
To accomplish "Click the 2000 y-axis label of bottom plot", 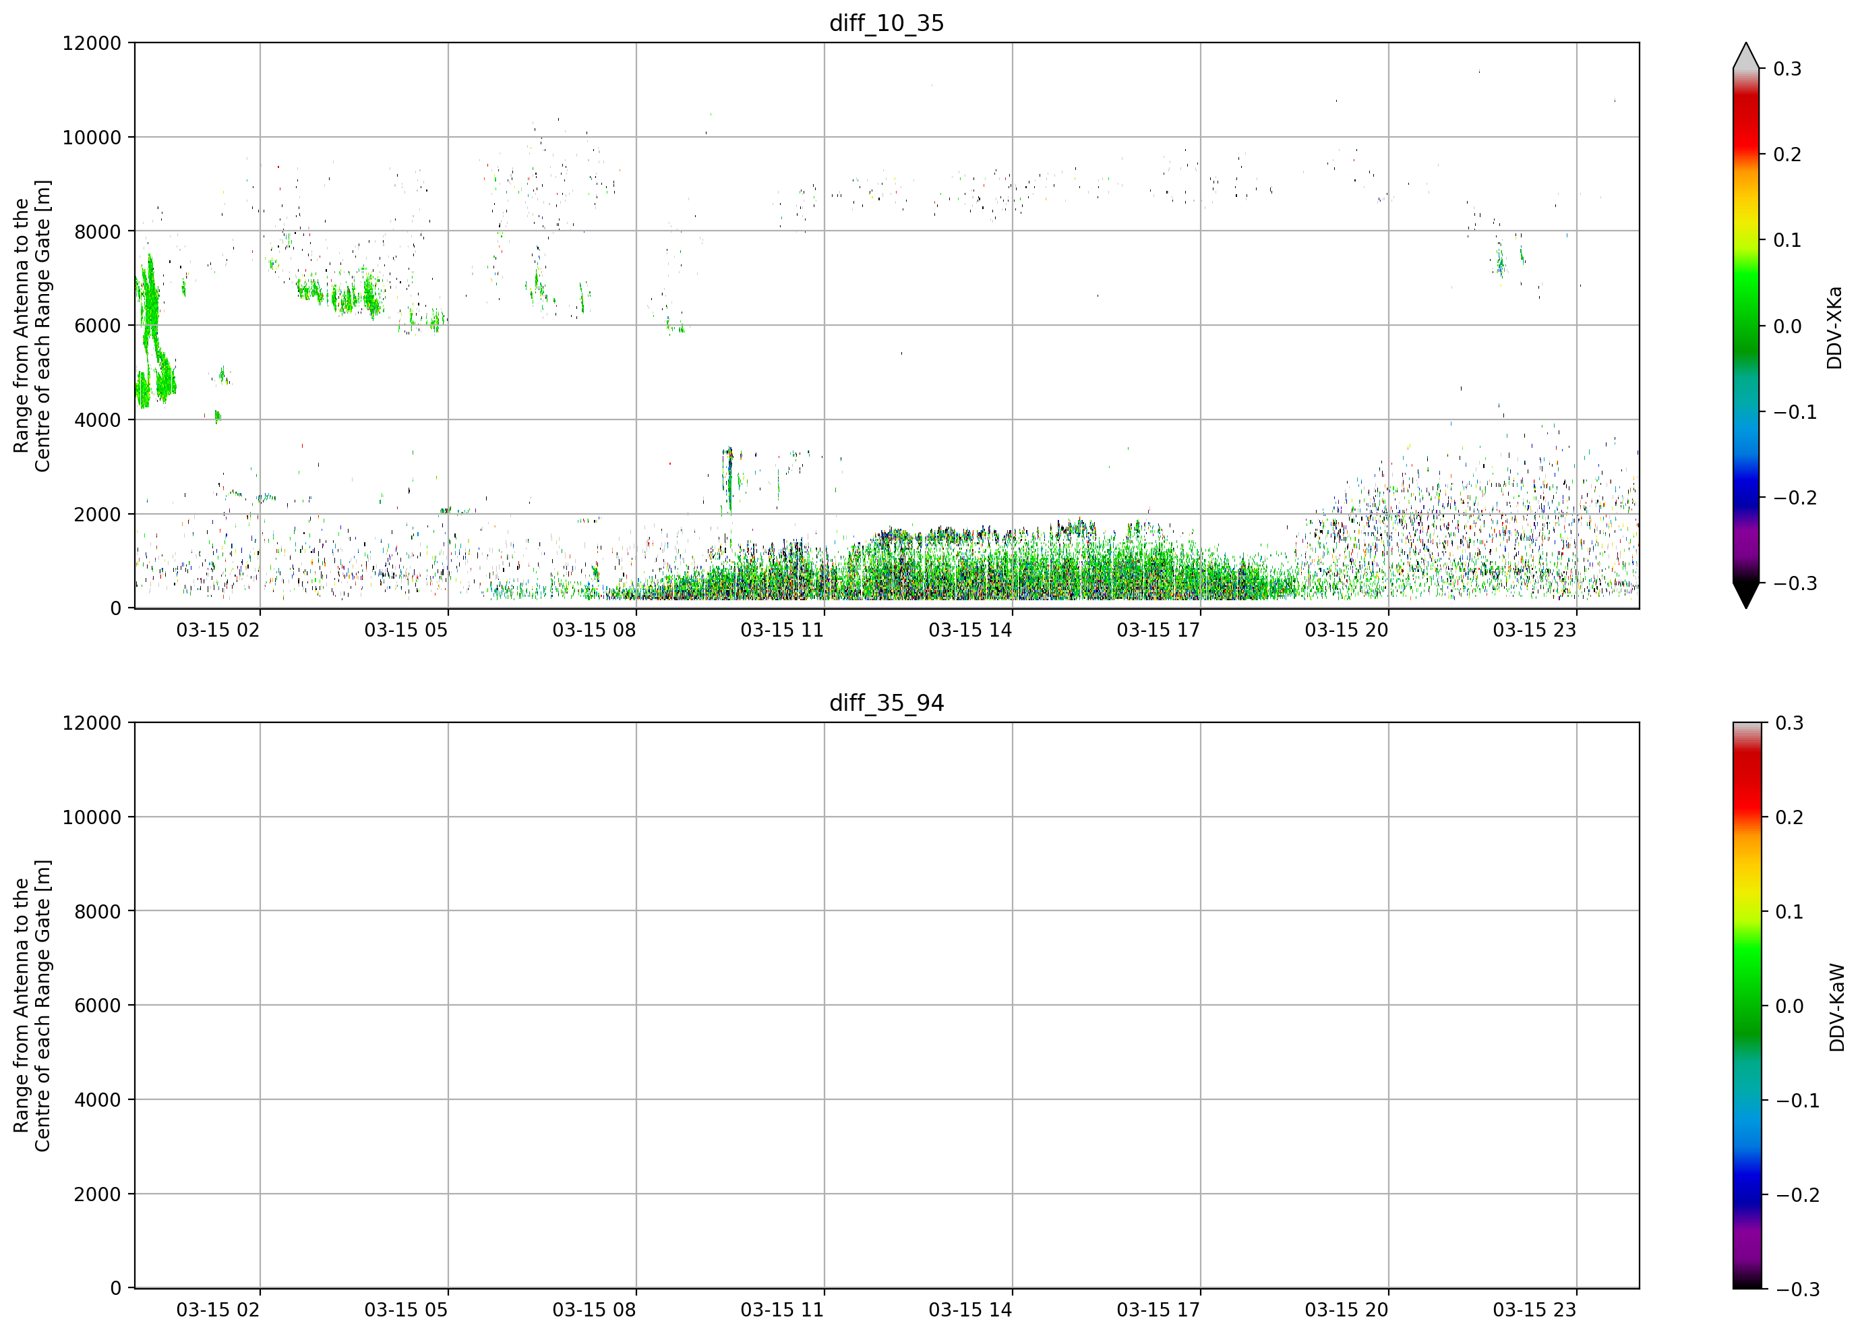I will click(98, 1194).
